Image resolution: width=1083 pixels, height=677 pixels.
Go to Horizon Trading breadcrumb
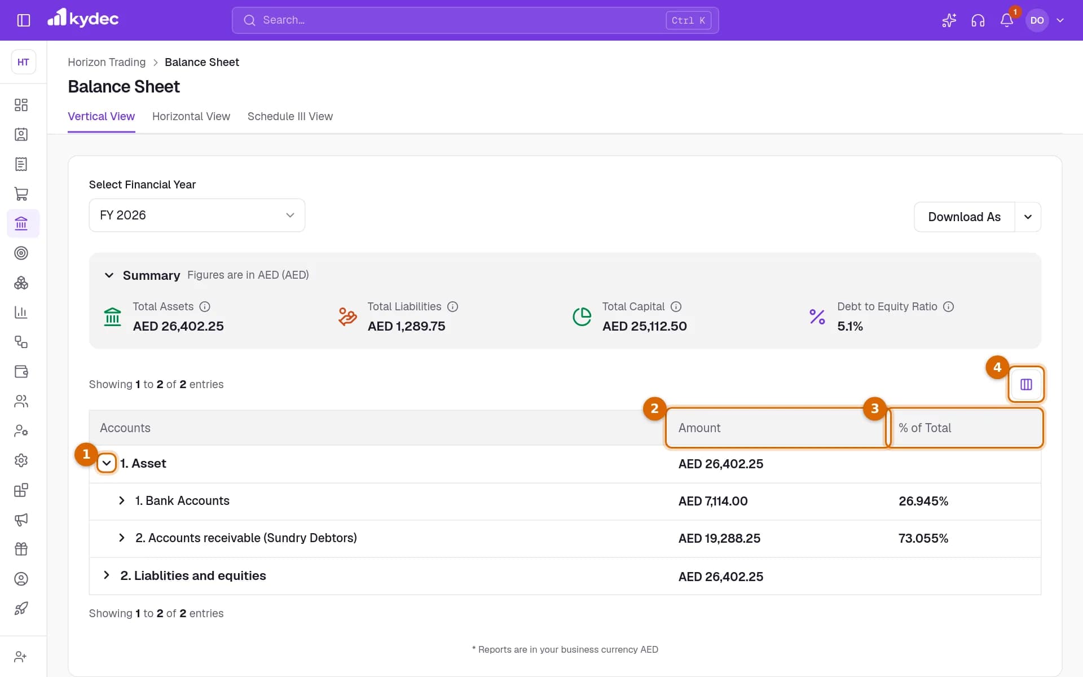coord(107,62)
